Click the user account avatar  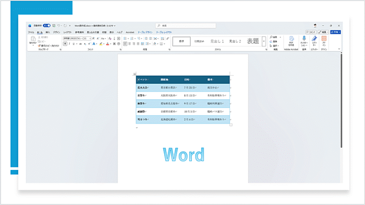coord(315,26)
